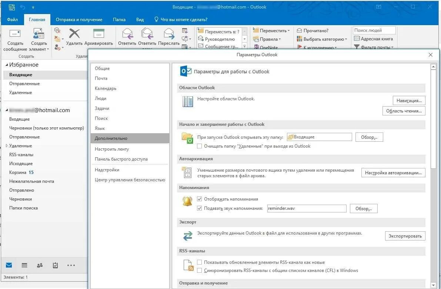This screenshot has height=289, width=441.
Task: Open Центр управления безопасностью category
Action: (x=130, y=180)
